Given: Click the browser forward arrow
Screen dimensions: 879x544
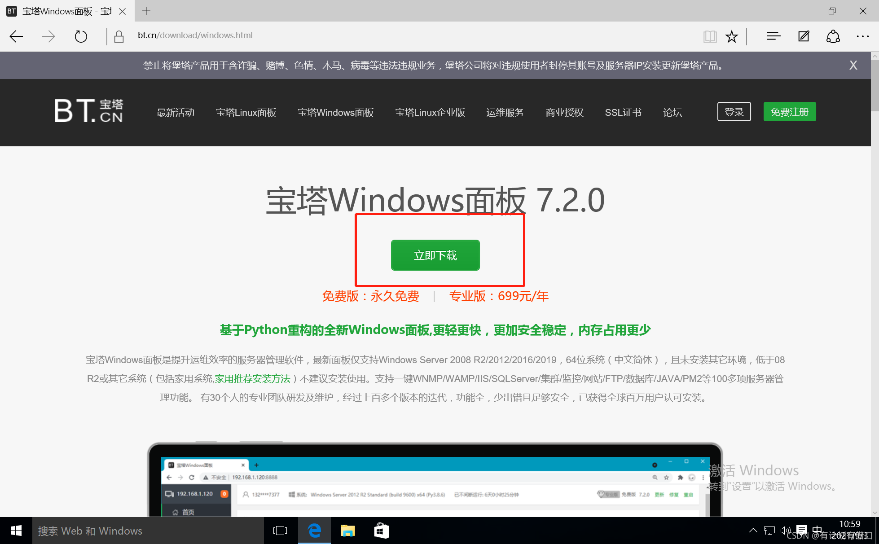Looking at the screenshot, I should coord(48,36).
